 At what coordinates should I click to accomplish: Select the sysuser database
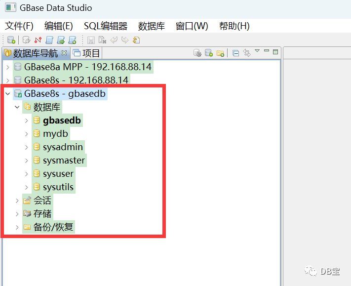coord(58,173)
